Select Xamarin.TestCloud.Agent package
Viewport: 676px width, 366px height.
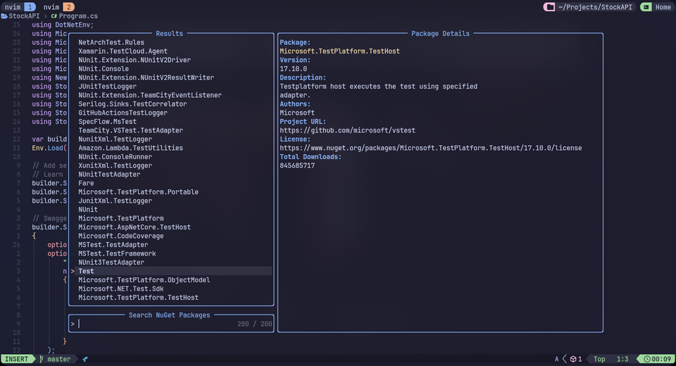[x=123, y=51]
